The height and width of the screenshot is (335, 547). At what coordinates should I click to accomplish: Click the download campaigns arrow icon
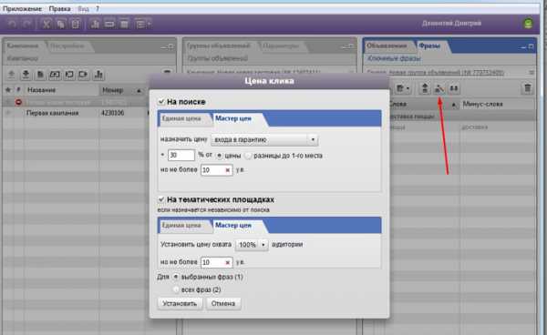(26, 74)
